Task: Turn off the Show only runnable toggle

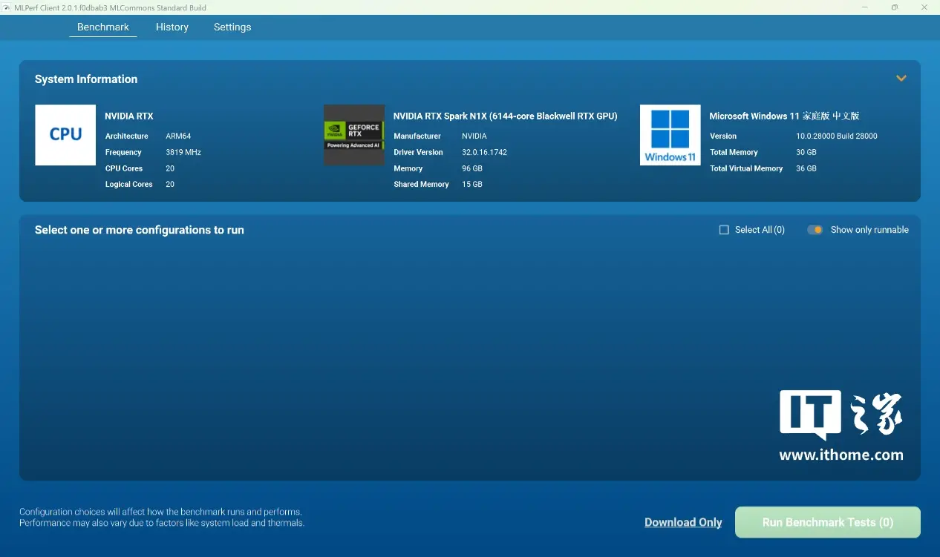Action: (x=815, y=230)
